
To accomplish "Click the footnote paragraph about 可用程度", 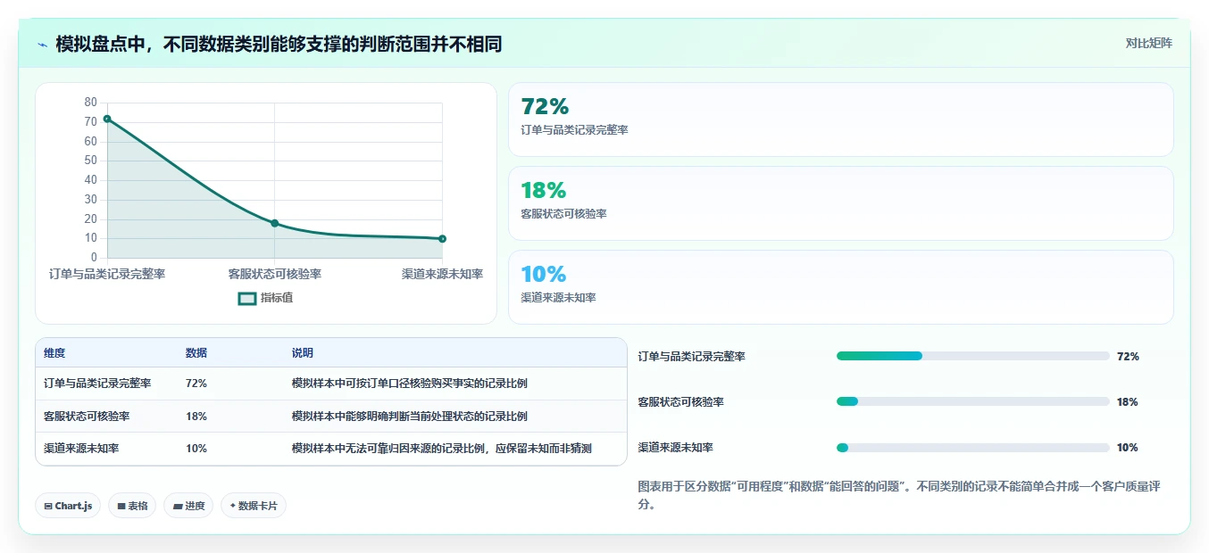I will point(899,495).
